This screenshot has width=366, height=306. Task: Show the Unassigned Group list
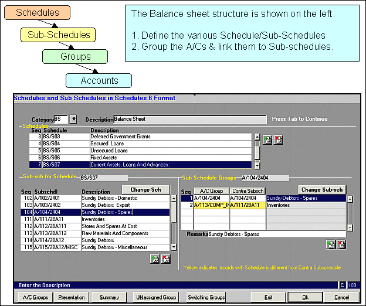pyautogui.click(x=155, y=297)
